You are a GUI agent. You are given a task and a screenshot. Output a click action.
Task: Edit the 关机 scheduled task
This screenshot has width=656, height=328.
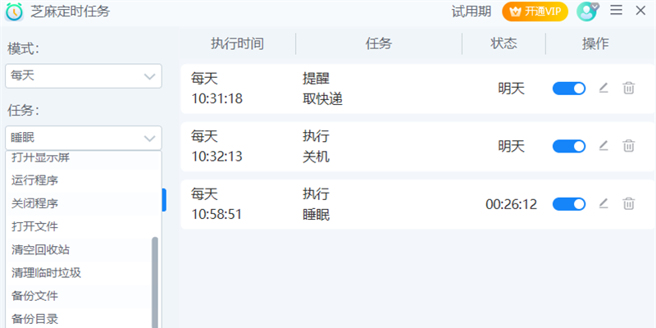604,146
